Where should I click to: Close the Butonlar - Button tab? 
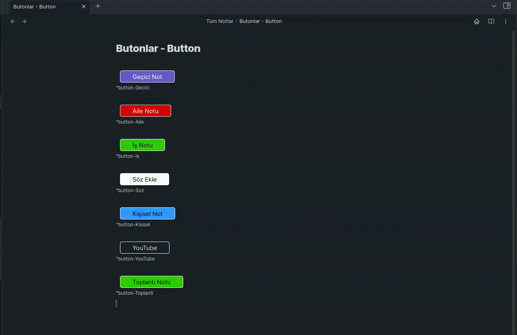point(84,6)
